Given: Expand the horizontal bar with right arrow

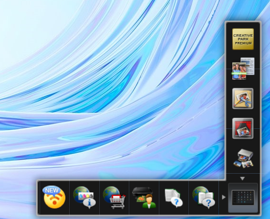Looking at the screenshot, I should tap(224, 197).
